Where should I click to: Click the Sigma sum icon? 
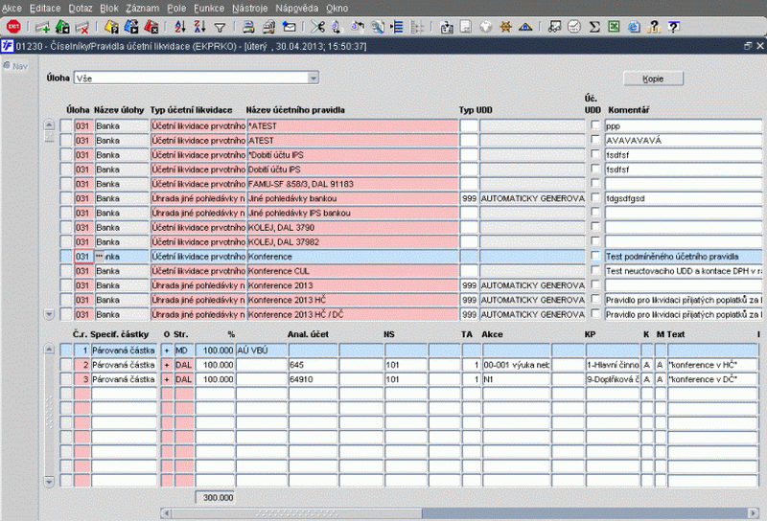[594, 27]
